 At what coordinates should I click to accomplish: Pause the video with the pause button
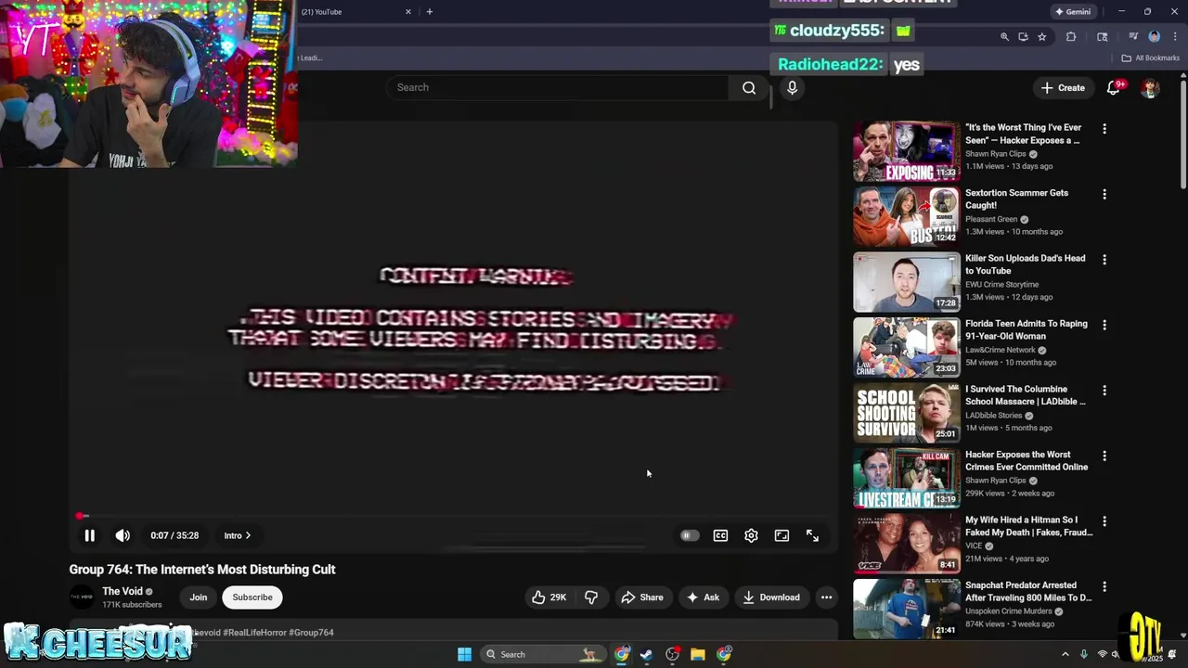coord(89,535)
